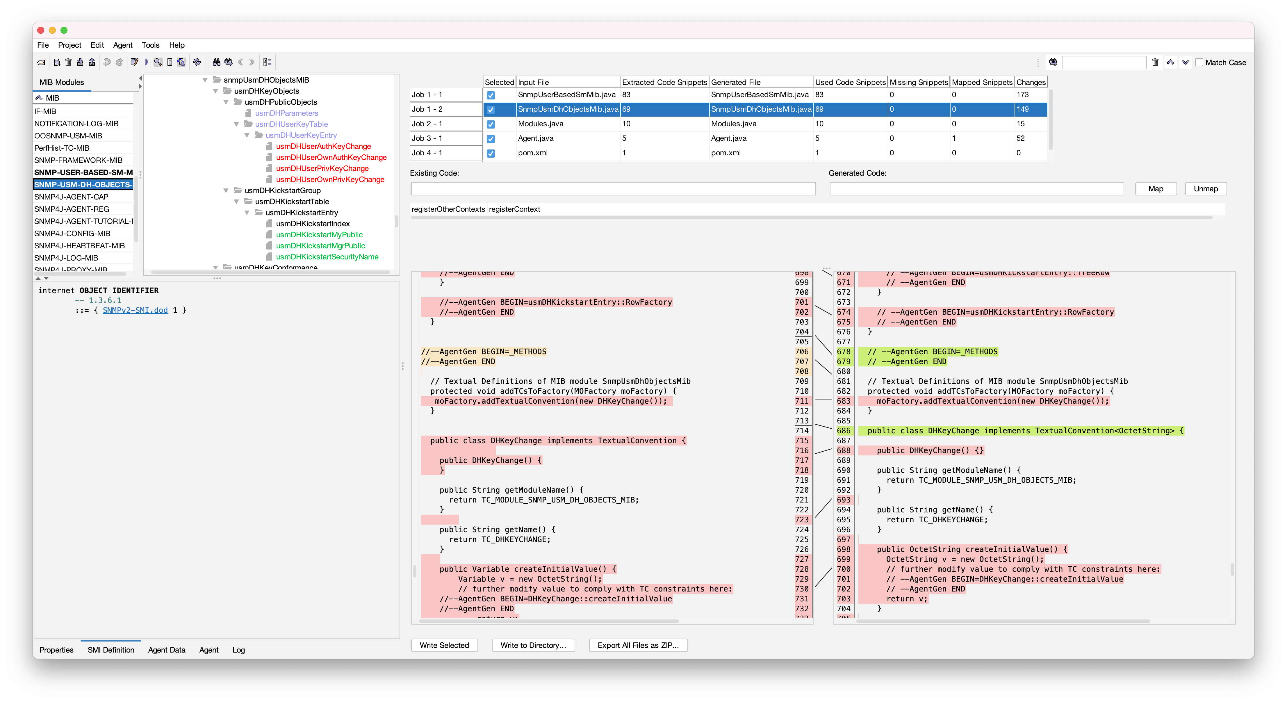Screen dimensions: 1287x702
Task: Redo the last action
Action: 120,63
